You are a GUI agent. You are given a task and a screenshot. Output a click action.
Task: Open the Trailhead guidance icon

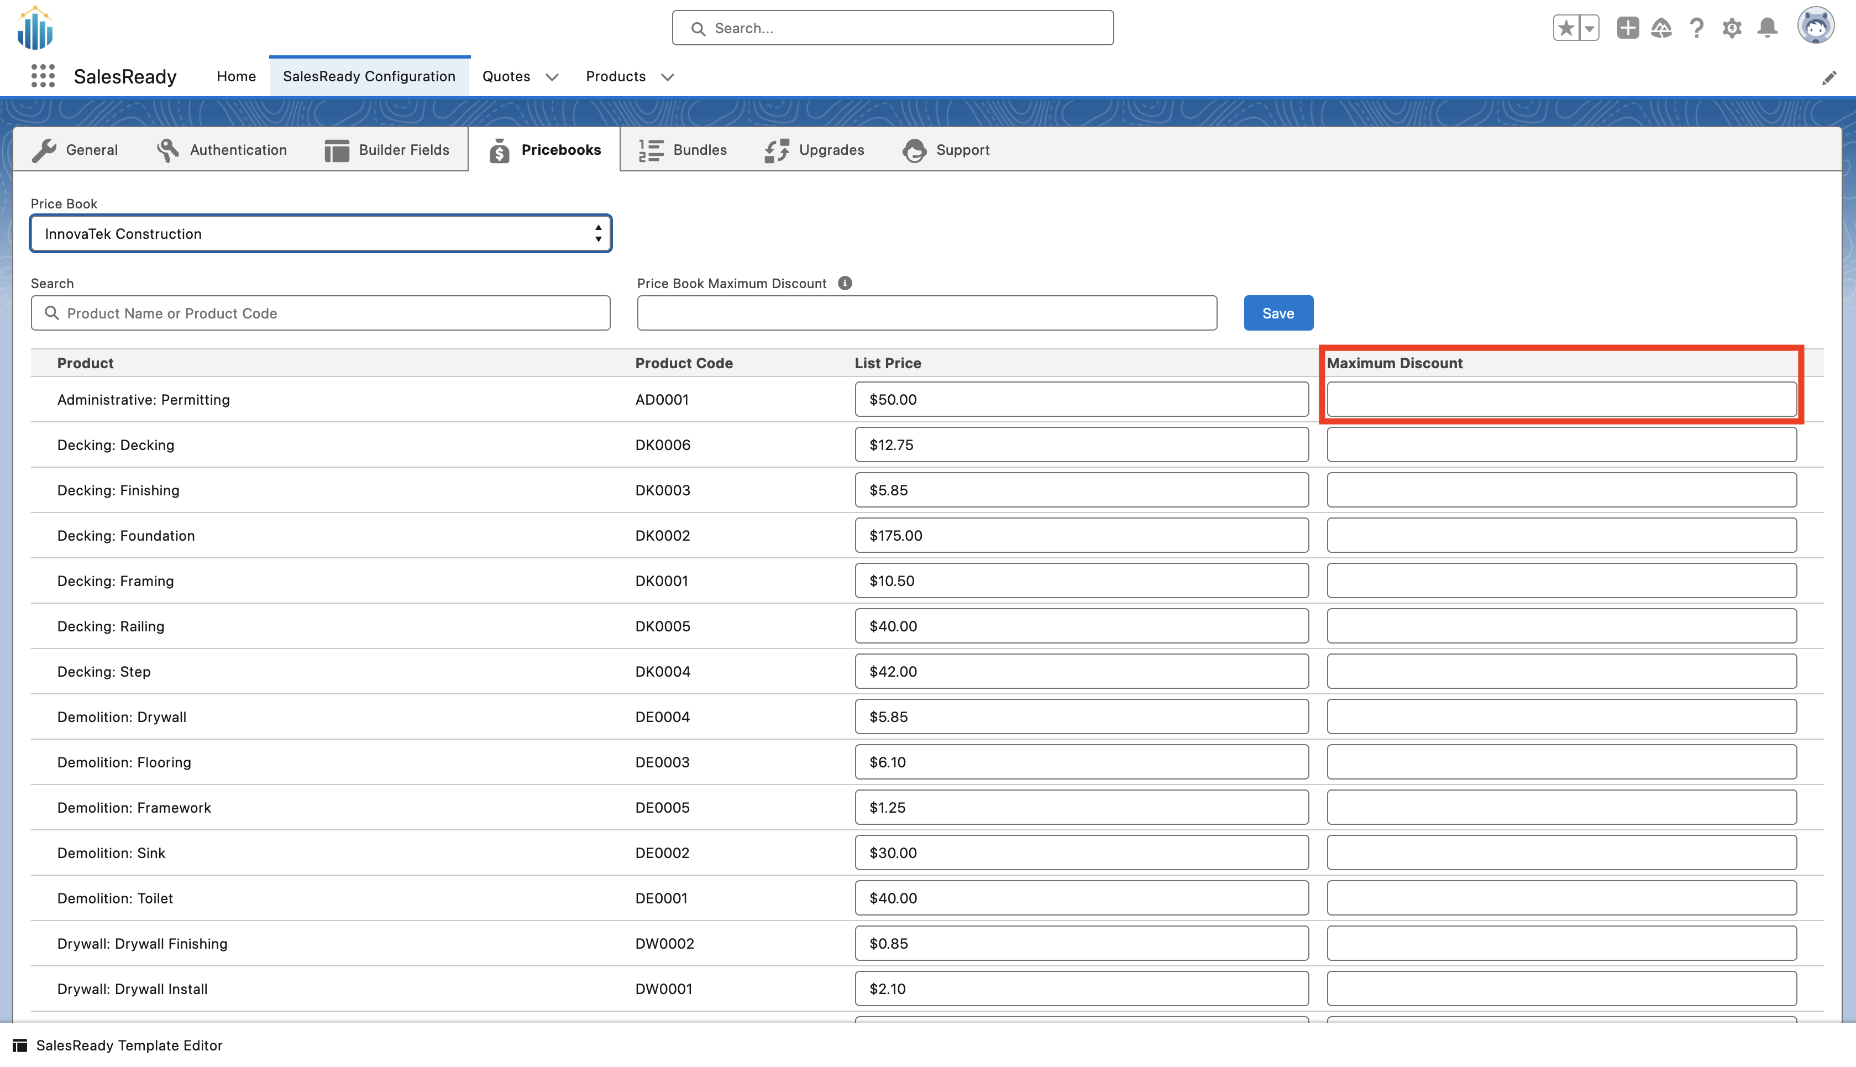[x=1661, y=28]
